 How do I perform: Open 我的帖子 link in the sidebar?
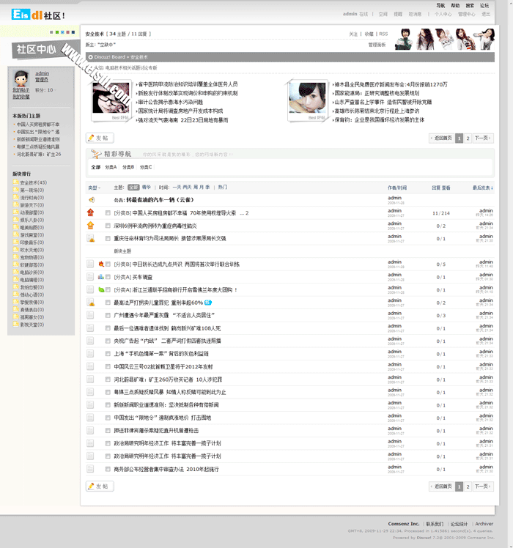click(21, 90)
